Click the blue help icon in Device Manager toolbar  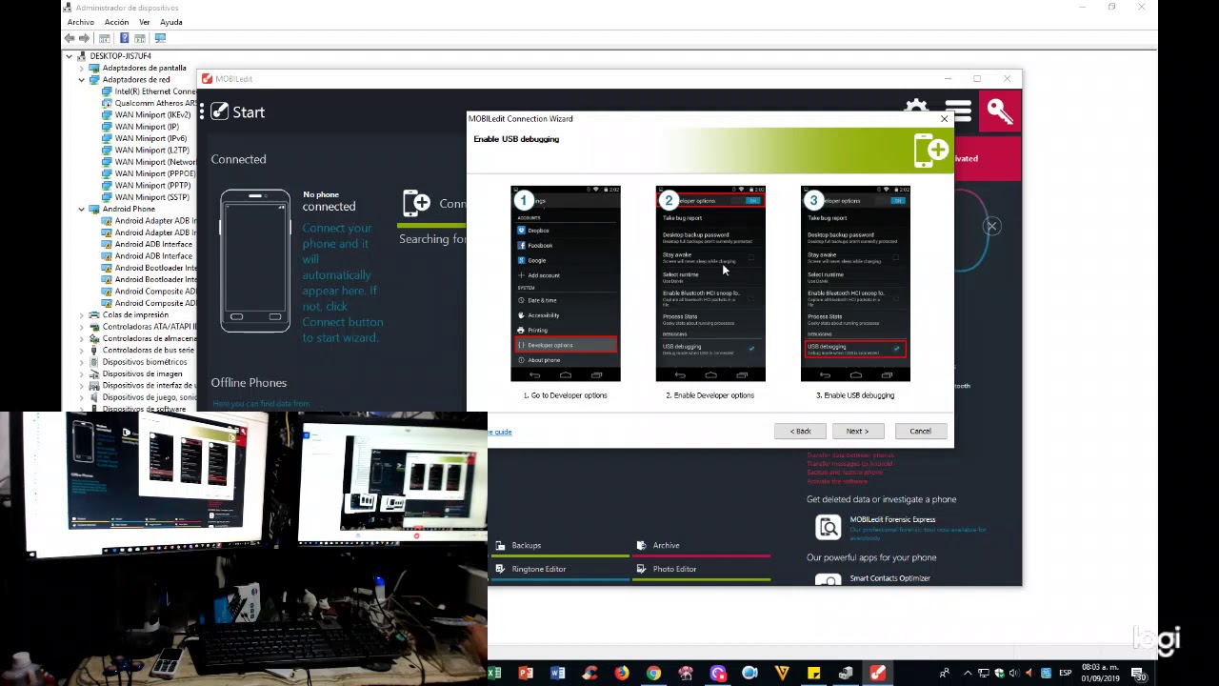coord(124,38)
